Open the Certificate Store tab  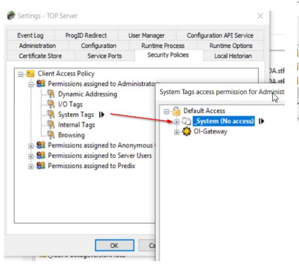[40, 56]
